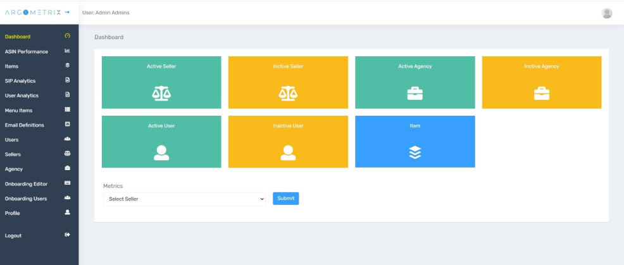
Task: Click the scales icon in Active Seller card
Action: coord(161,93)
